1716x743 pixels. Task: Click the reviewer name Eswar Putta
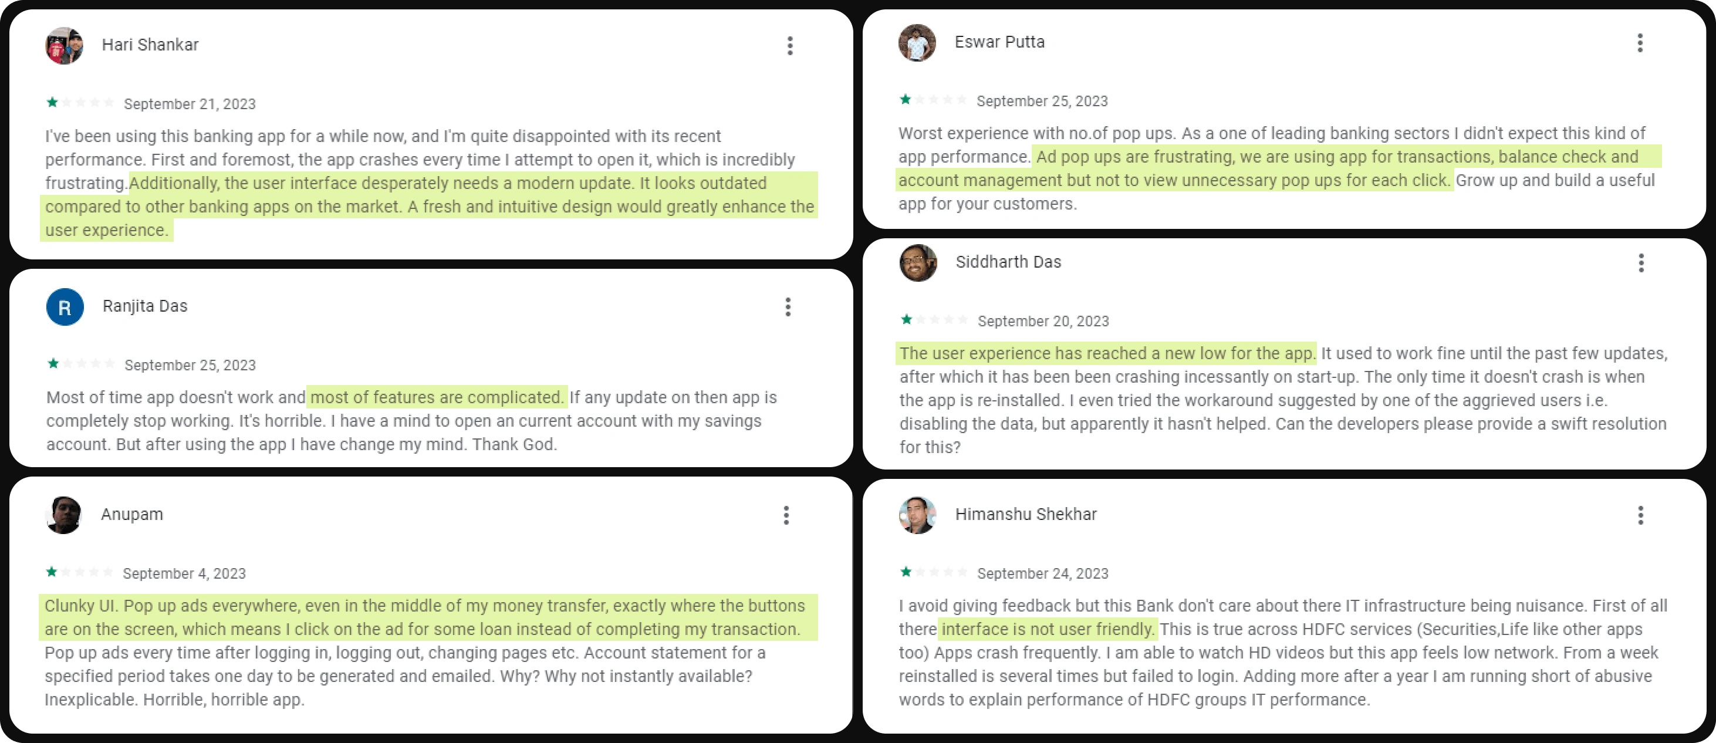pos(999,42)
